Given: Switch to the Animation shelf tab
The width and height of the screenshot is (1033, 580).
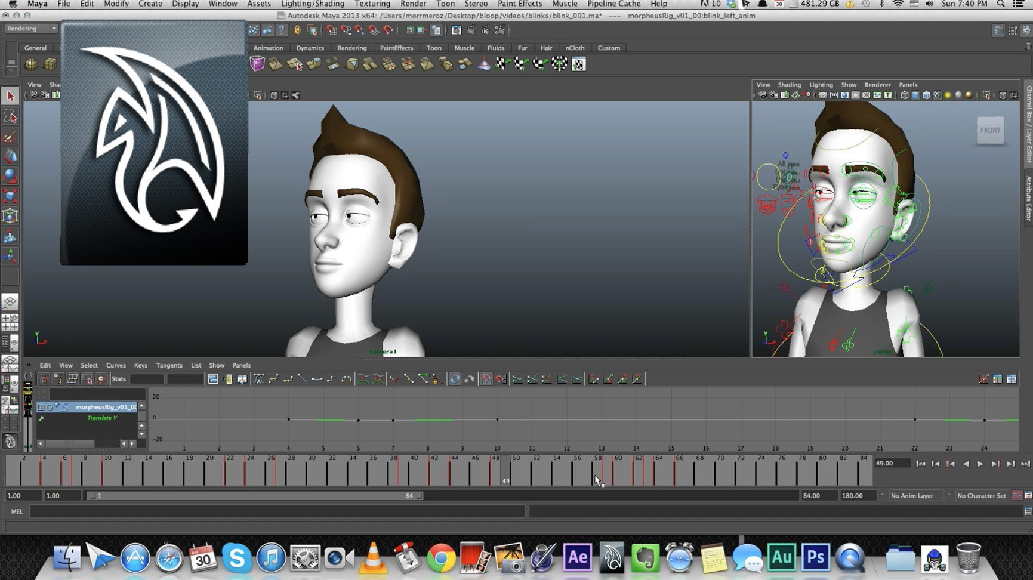Looking at the screenshot, I should 268,48.
